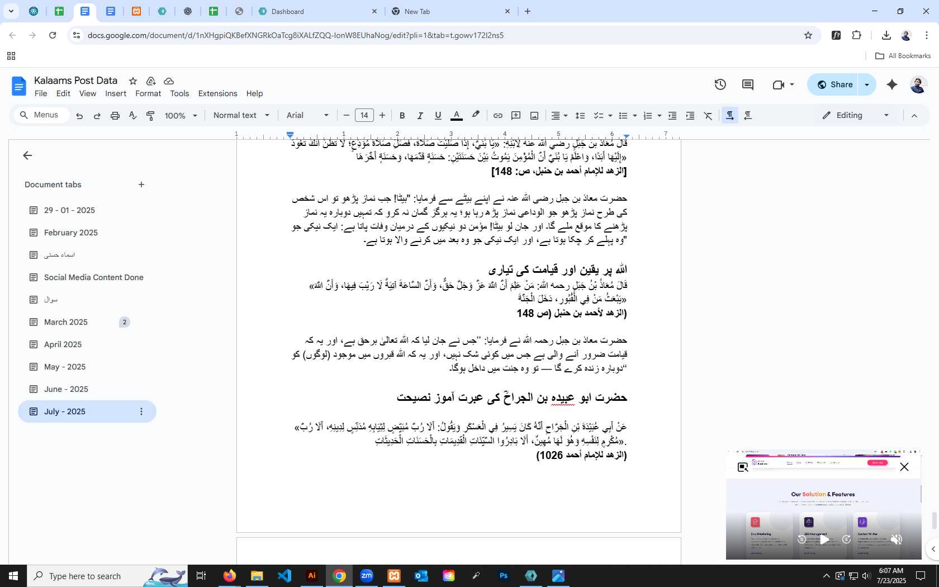Star the Kalaams Post Data document

(133, 81)
